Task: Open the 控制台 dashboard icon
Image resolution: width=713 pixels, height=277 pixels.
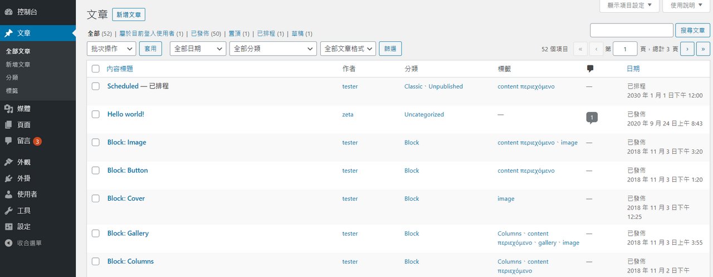Action: [x=8, y=12]
